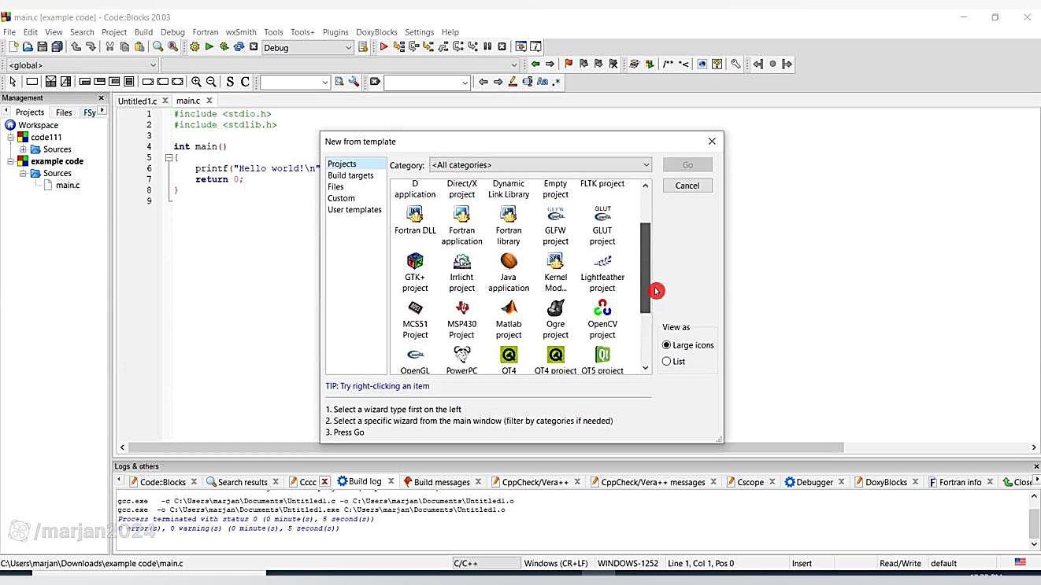Select the GTK+ project template
1041x585 pixels.
pos(415,262)
